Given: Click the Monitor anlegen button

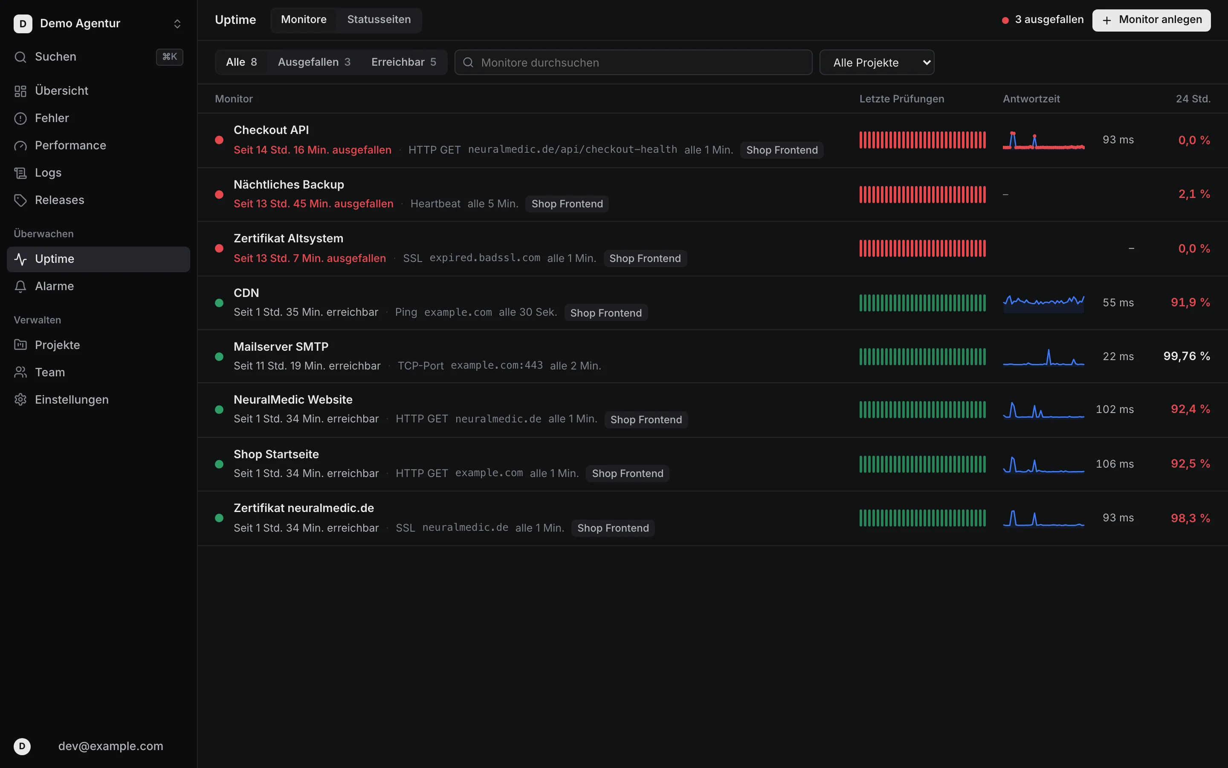Looking at the screenshot, I should tap(1151, 20).
